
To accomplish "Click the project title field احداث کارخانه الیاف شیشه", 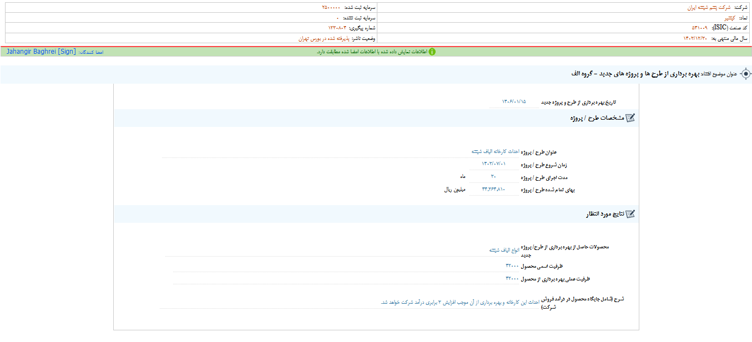I will pos(495,151).
